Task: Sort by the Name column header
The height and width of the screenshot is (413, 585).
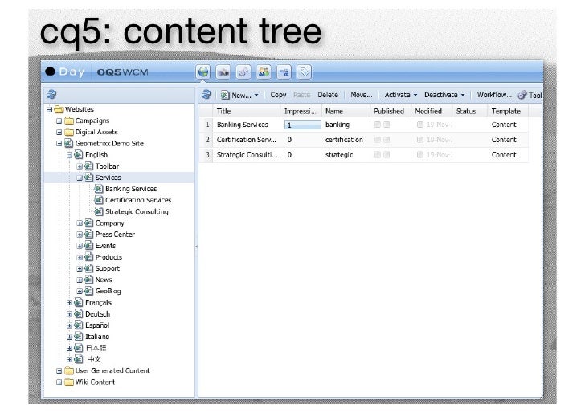Action: click(x=346, y=111)
